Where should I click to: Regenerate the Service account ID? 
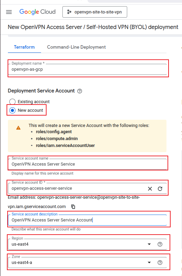click(160, 189)
